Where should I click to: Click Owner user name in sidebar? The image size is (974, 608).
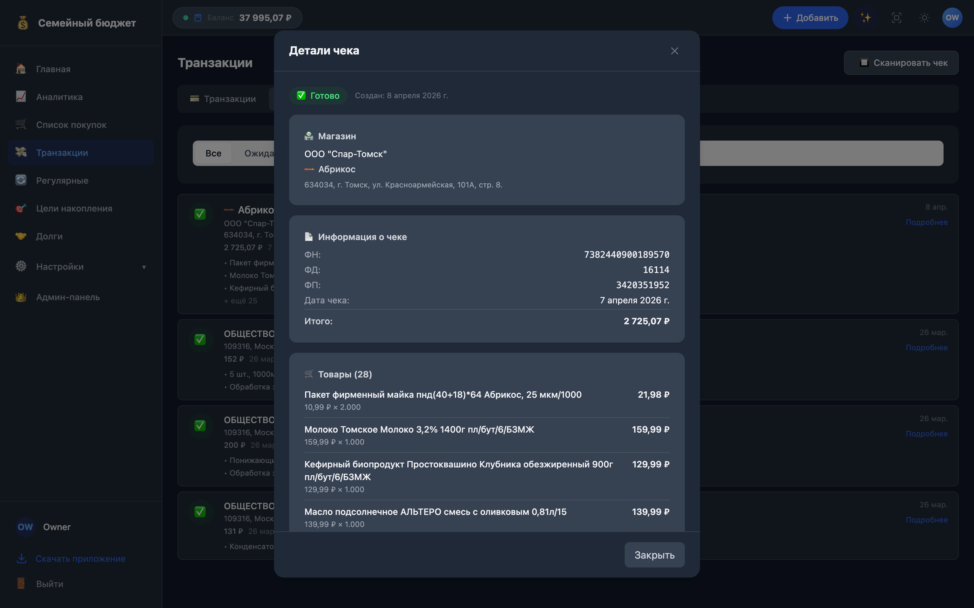(57, 527)
